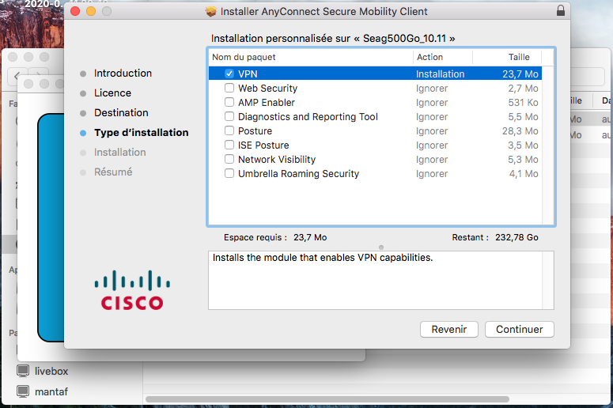This screenshot has width=613, height=408.
Task: Tick the AMP Enabler checkbox
Action: [x=229, y=103]
